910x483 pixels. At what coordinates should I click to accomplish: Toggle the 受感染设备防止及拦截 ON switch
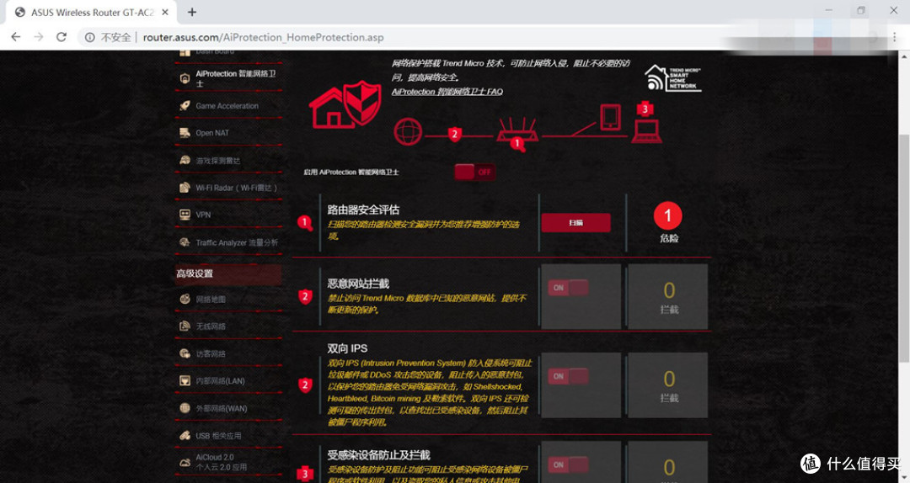[x=568, y=464]
